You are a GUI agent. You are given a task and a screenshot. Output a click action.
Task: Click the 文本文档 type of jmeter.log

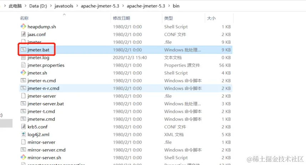(x=173, y=58)
